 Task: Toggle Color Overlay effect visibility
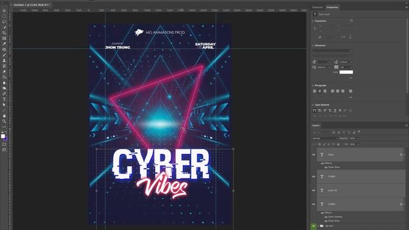[326, 217]
